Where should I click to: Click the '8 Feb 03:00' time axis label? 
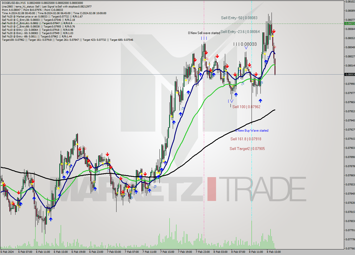220,252
